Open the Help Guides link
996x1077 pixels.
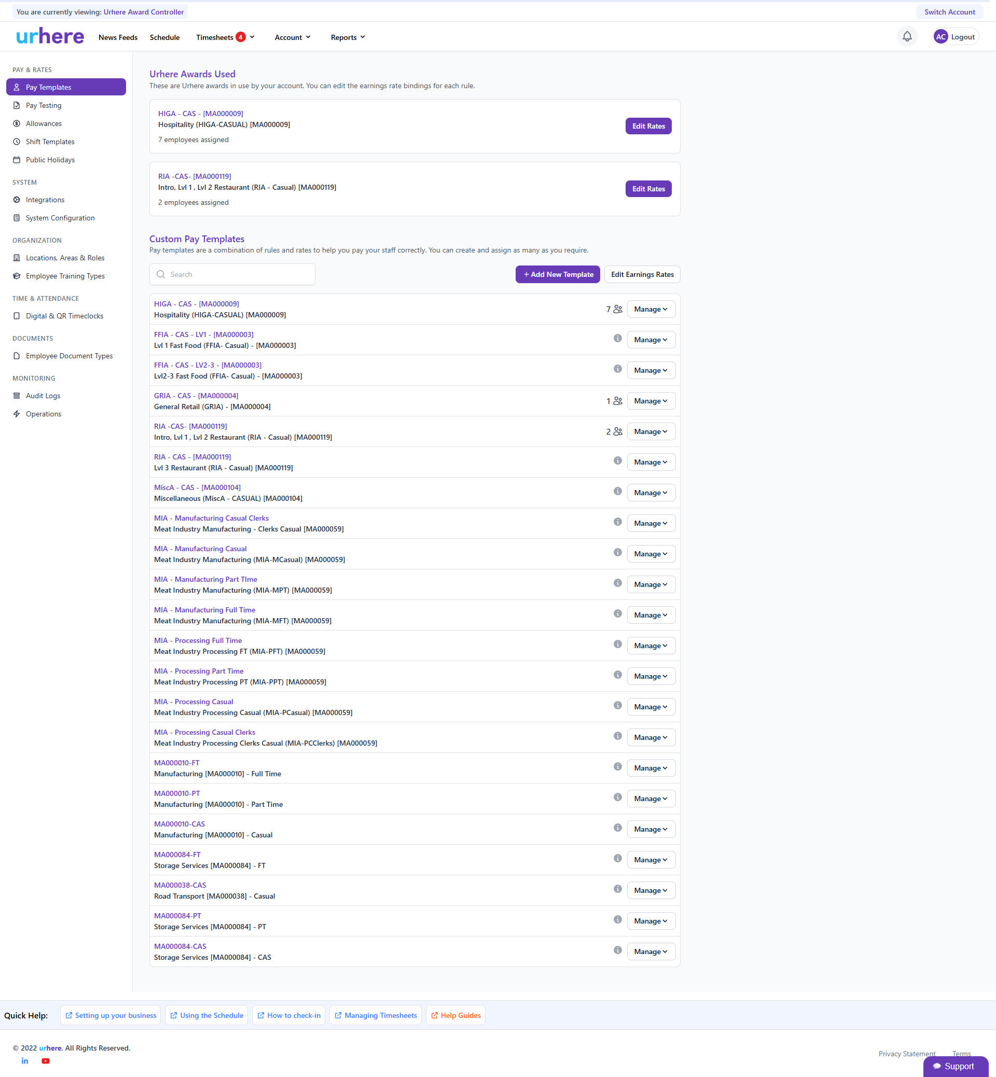click(455, 1016)
